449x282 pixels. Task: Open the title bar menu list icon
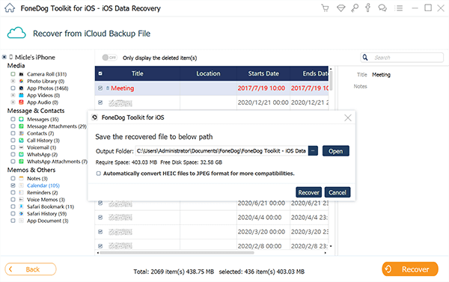(398, 8)
